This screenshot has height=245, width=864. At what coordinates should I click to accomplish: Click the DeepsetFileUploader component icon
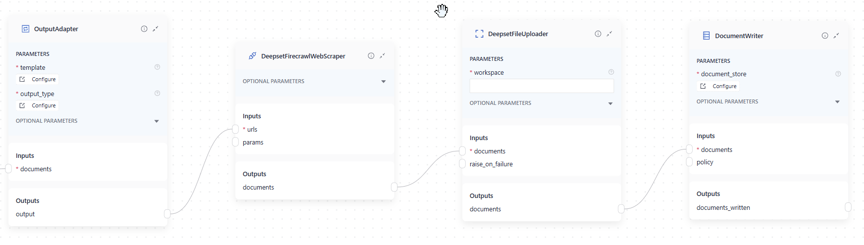(479, 34)
